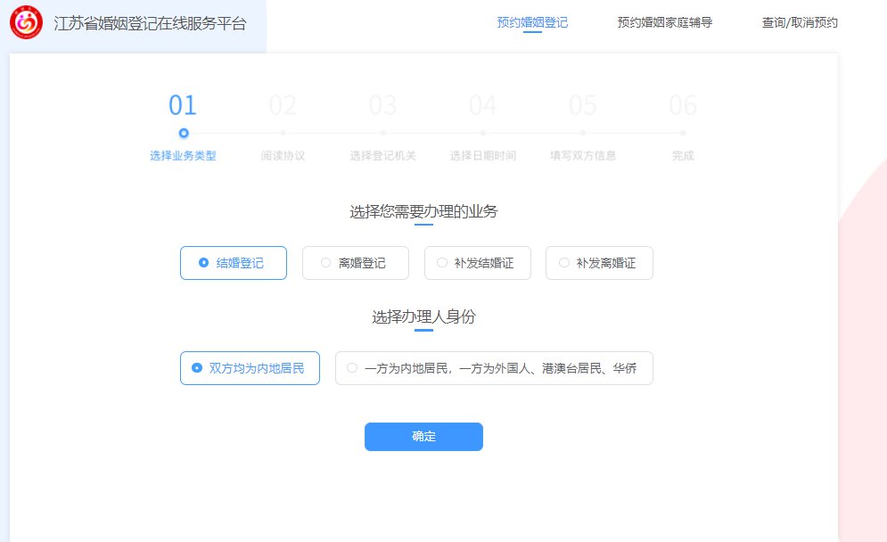Click step 01 circle marker
Viewport: 887px width, 542px height.
pos(184,133)
